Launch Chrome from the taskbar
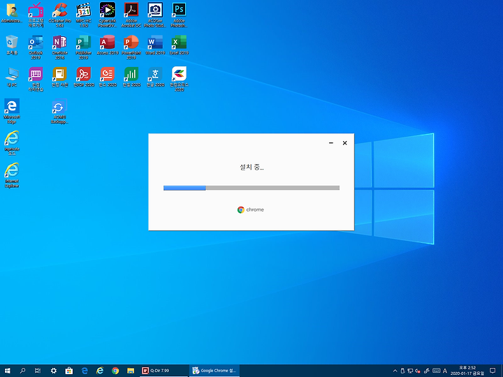The height and width of the screenshot is (377, 503). [x=115, y=371]
